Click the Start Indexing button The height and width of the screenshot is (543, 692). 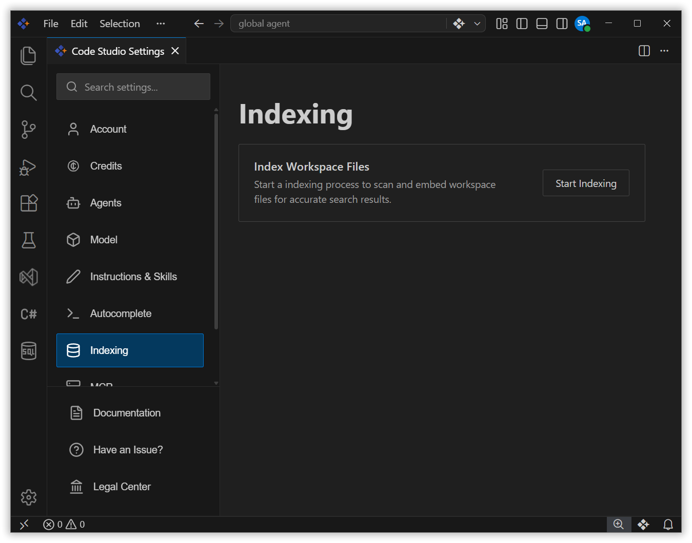tap(586, 183)
